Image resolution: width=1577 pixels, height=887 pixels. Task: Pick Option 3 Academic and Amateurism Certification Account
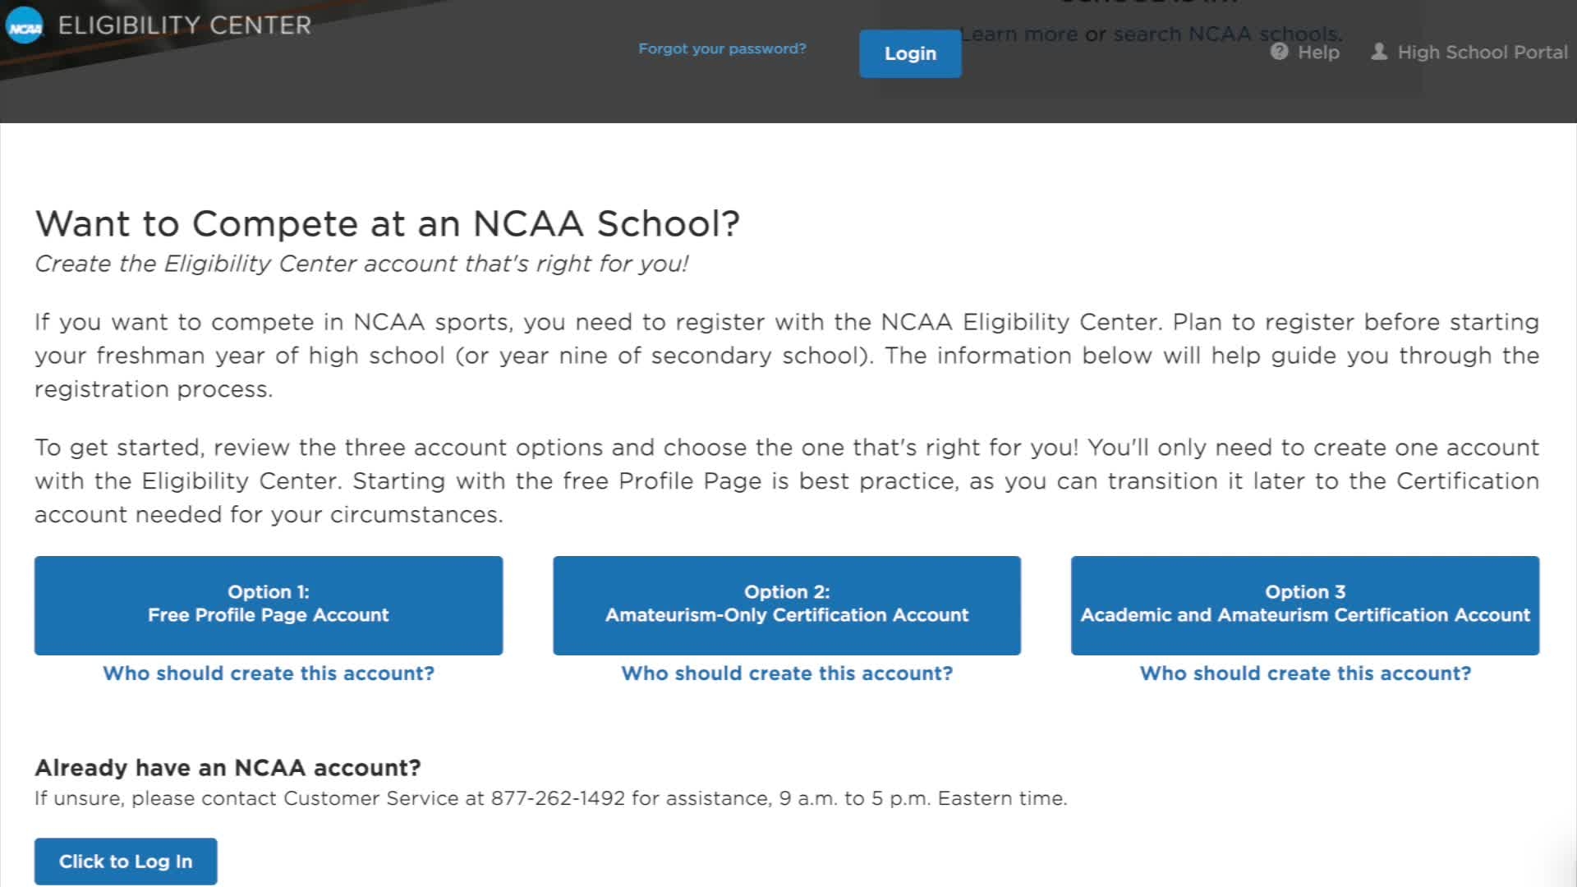[1305, 605]
